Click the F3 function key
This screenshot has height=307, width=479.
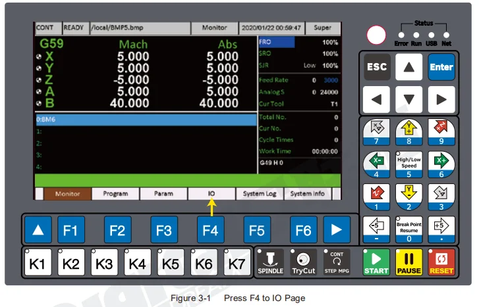[x=164, y=230]
